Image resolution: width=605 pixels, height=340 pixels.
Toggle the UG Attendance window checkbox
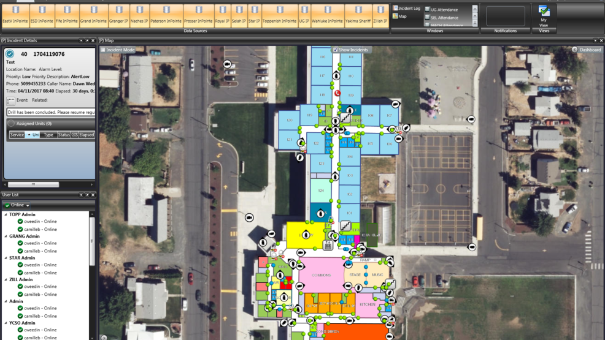click(427, 9)
